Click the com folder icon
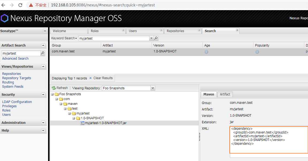The height and width of the screenshot is (161, 308). (61, 99)
